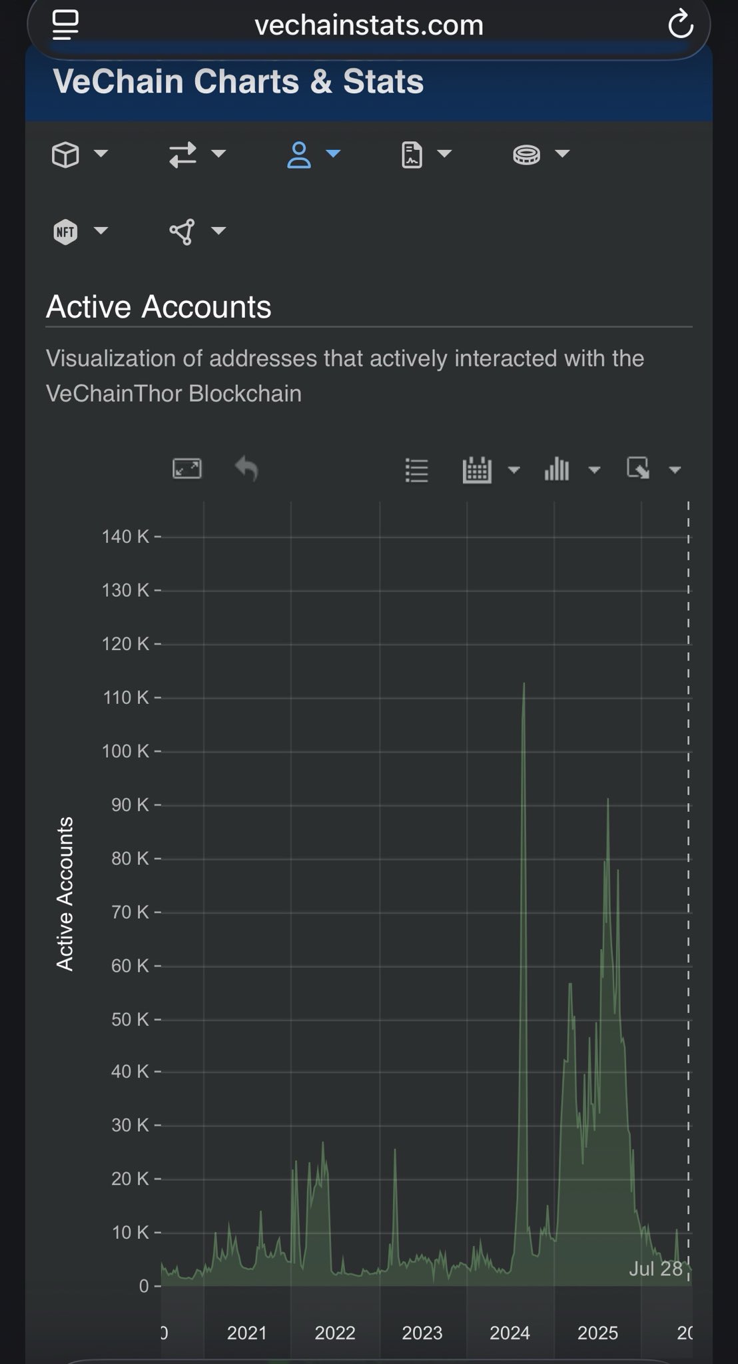Expand the chart export dropdown arrow
The height and width of the screenshot is (1364, 738).
[x=674, y=470]
